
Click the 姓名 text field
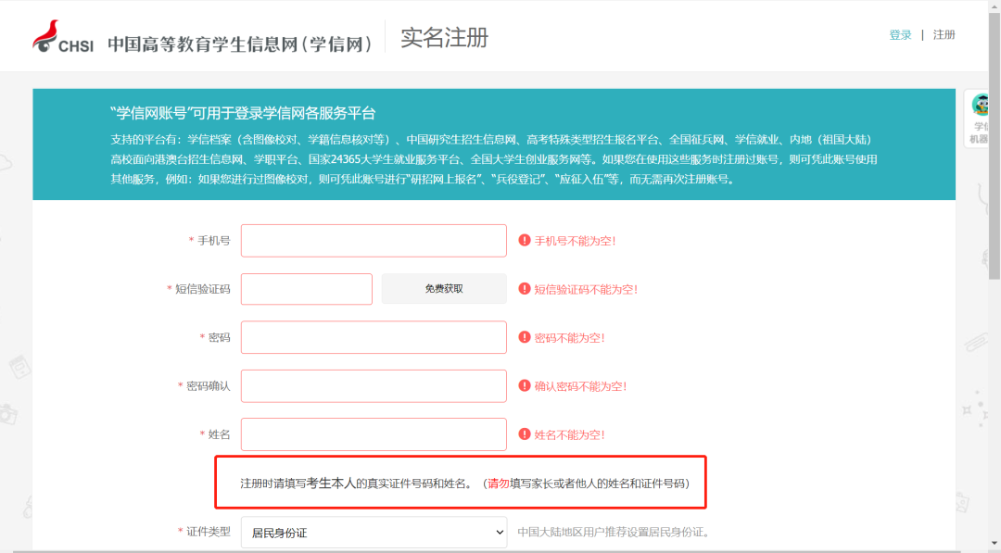(374, 434)
